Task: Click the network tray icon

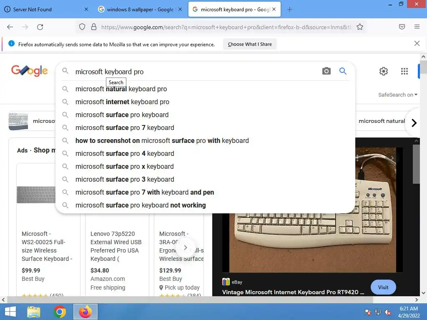Action: [x=378, y=312]
